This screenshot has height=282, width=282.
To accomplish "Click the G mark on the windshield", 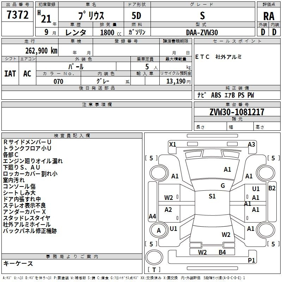I will [223, 186].
